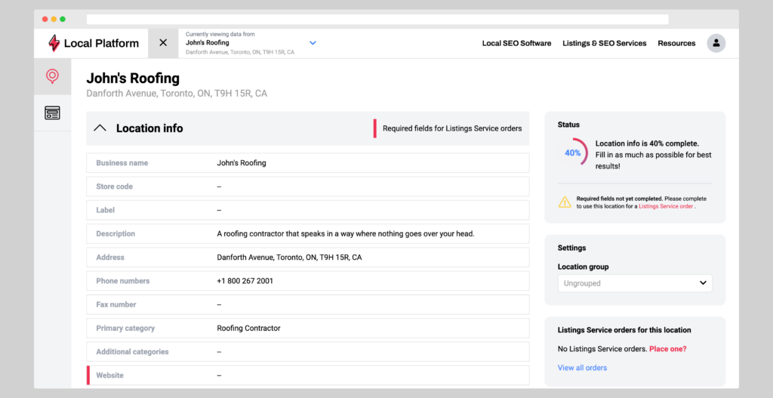Collapse the Location info section
The height and width of the screenshot is (398, 773).
coord(100,128)
